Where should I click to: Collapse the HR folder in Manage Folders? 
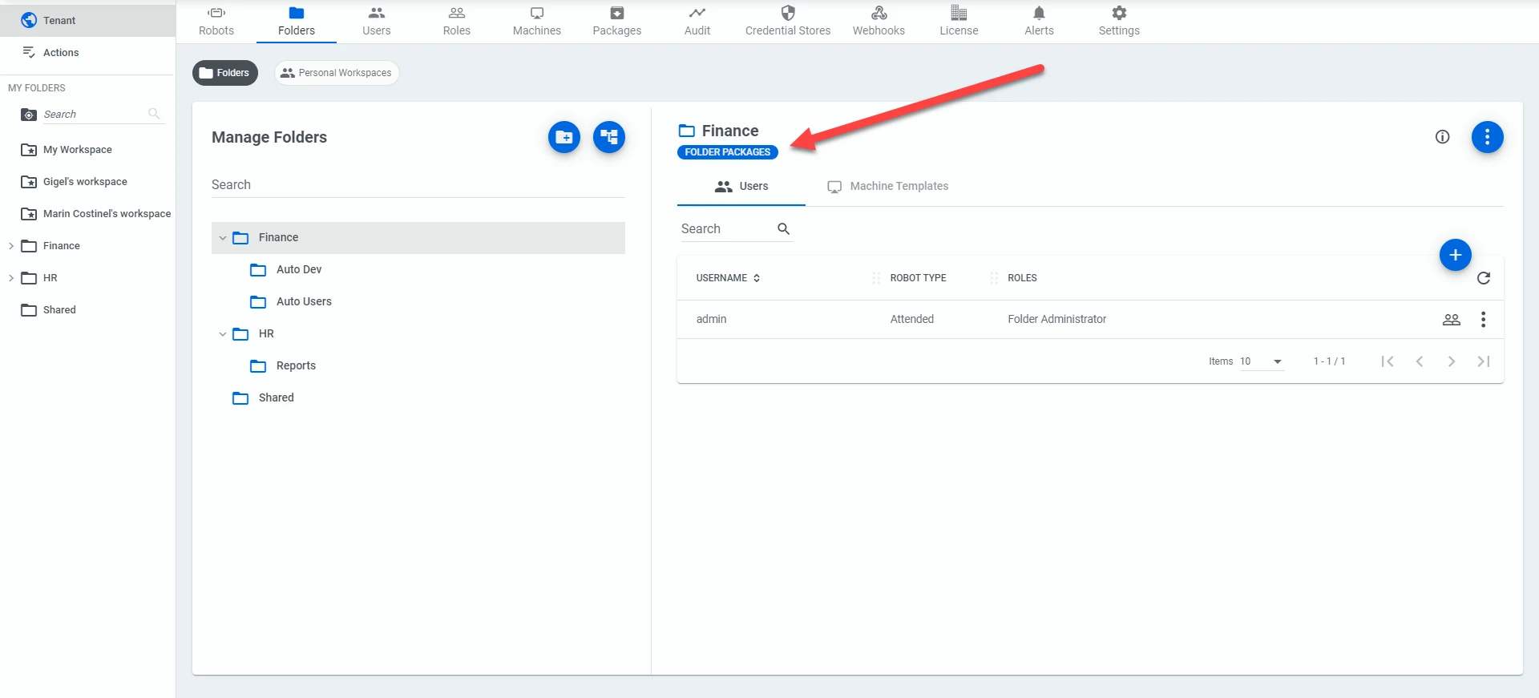tap(223, 334)
